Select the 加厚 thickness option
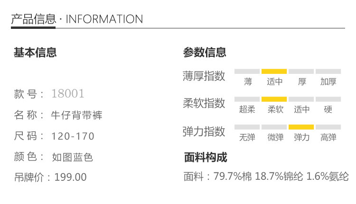 tap(328, 81)
